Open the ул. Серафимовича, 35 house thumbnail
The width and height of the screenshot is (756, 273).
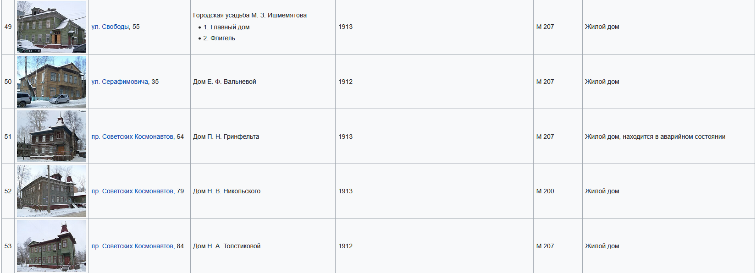(x=51, y=82)
